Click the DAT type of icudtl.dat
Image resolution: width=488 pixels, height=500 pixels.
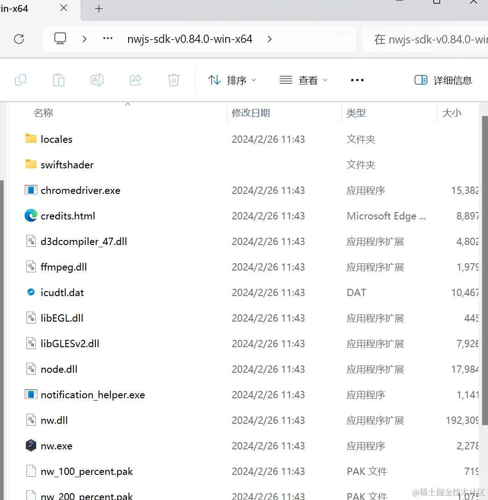tap(356, 292)
